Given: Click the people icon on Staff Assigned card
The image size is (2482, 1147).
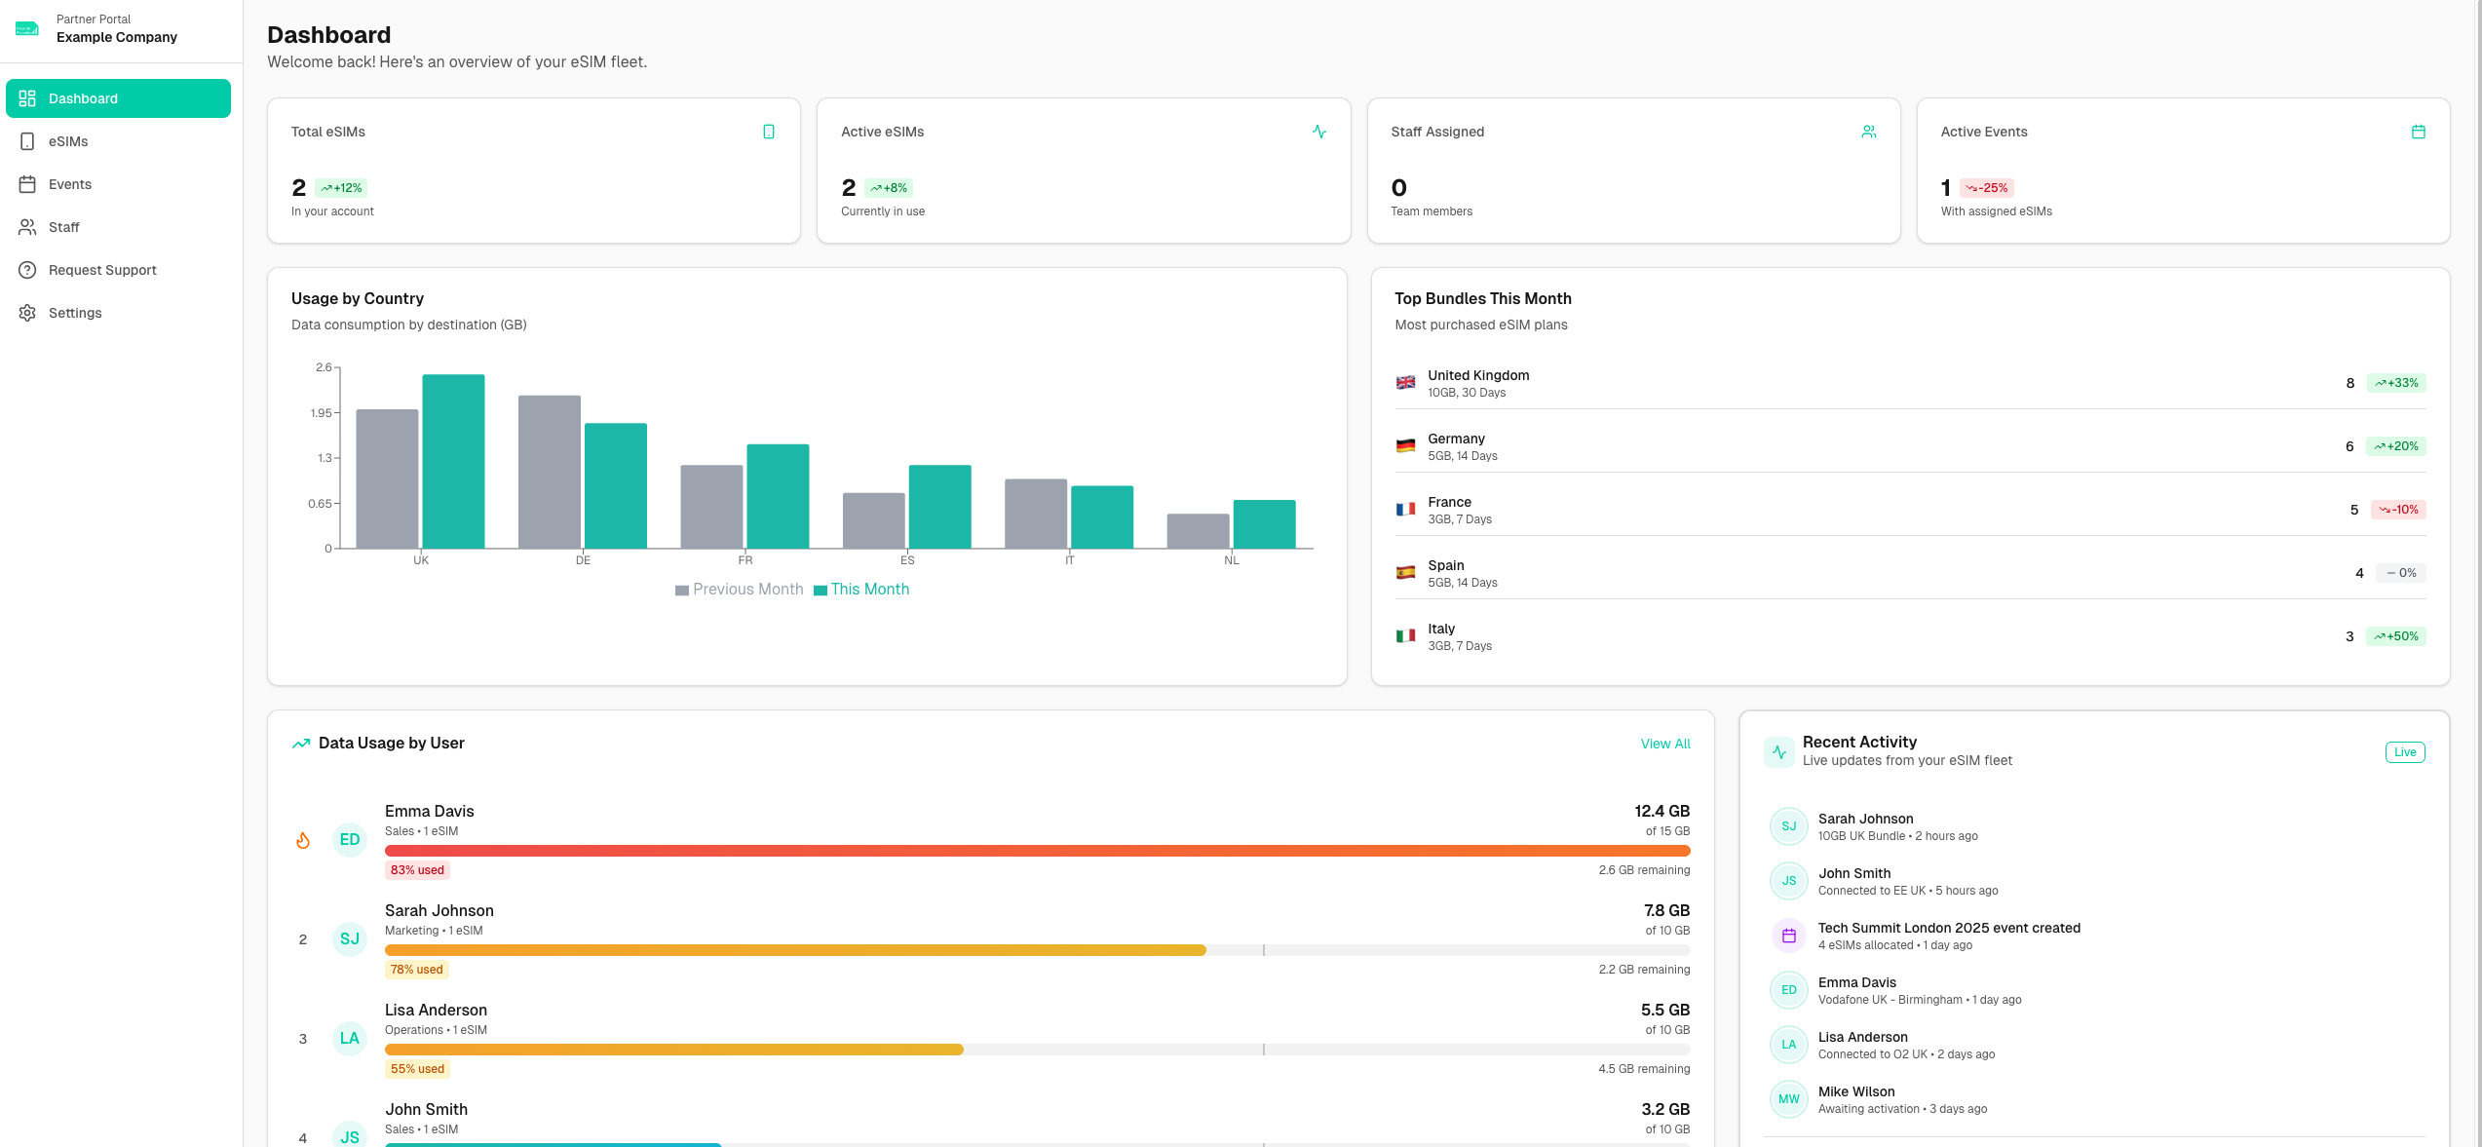Looking at the screenshot, I should 1868,132.
